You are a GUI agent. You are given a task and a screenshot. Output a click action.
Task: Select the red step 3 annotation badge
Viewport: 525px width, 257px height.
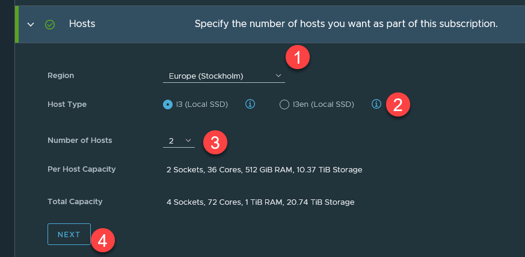[x=215, y=141]
